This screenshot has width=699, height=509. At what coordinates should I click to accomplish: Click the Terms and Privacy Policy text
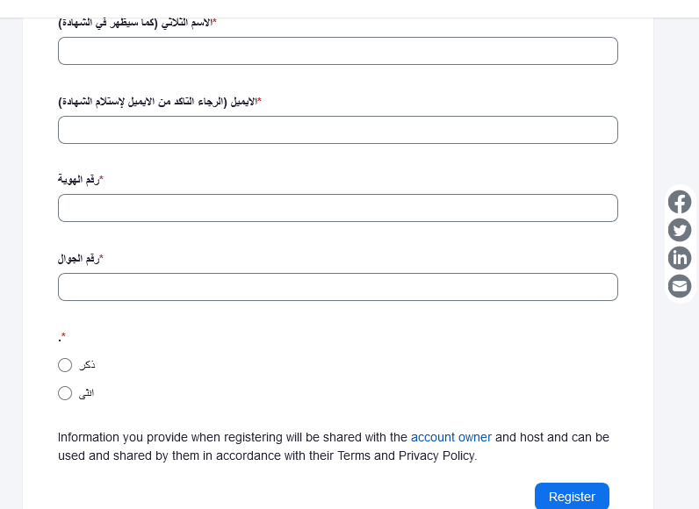pyautogui.click(x=406, y=456)
